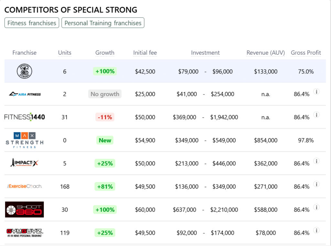Click the $254,000 investment value
Viewport: 331px width, 246px height.
point(222,94)
